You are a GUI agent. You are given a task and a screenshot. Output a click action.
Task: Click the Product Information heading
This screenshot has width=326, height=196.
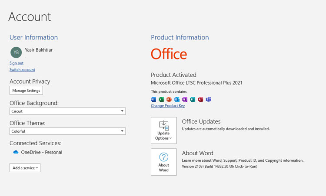point(180,37)
